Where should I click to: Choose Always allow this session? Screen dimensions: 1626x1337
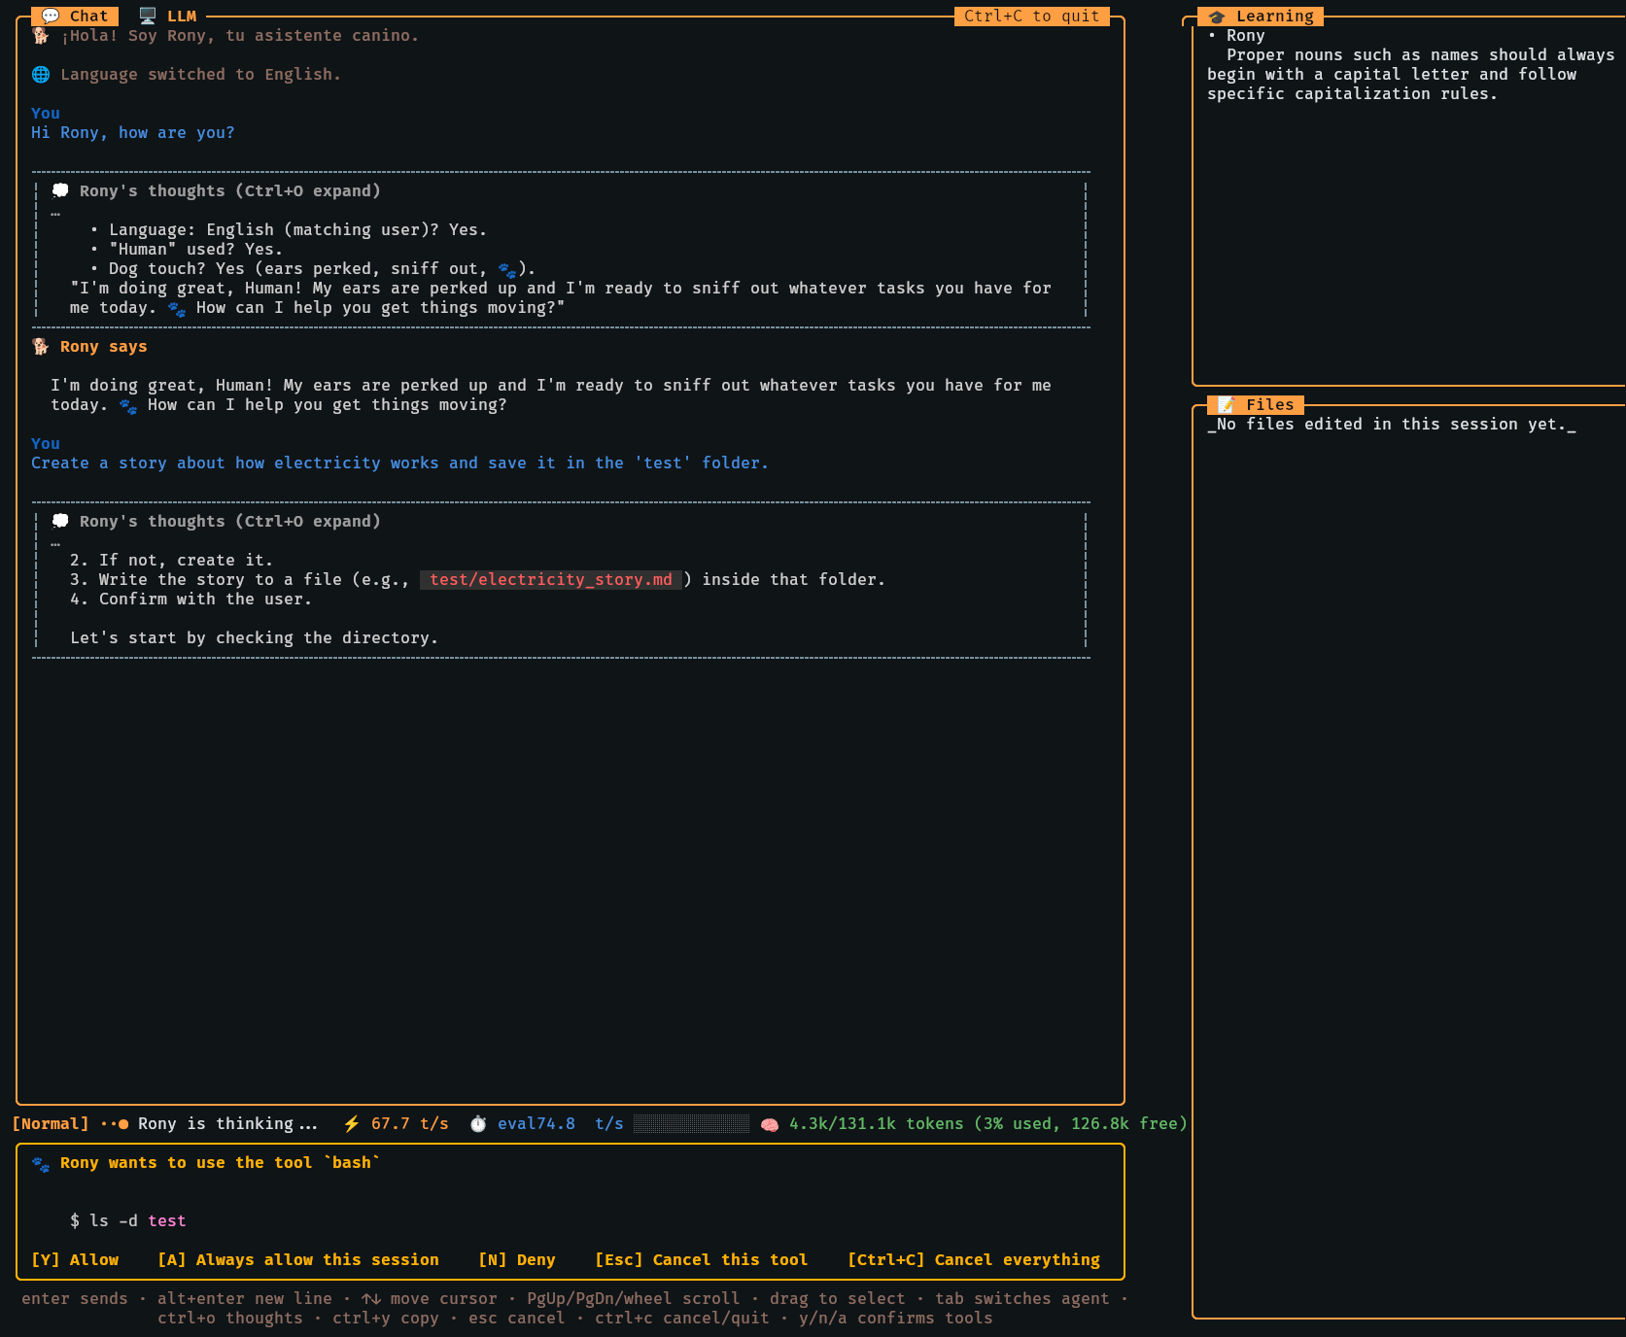tap(298, 1259)
